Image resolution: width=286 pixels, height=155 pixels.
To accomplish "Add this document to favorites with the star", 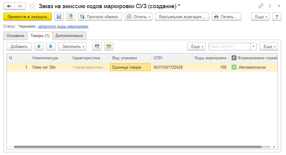I will point(32,6).
